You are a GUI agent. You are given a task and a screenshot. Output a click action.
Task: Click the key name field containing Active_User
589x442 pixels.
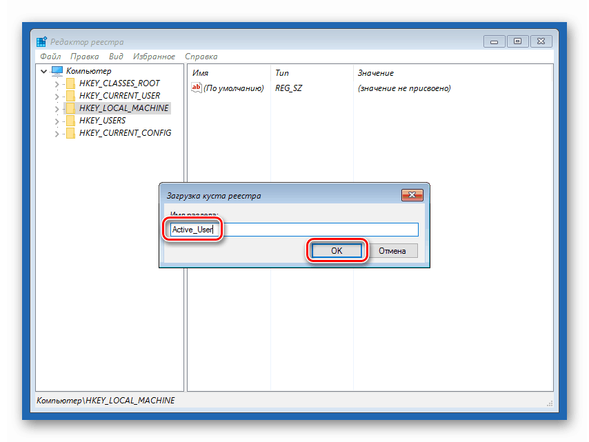pos(294,230)
